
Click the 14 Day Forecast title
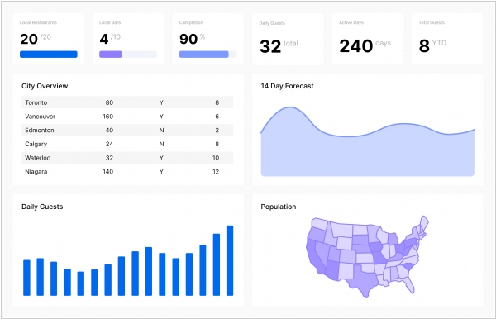[287, 86]
